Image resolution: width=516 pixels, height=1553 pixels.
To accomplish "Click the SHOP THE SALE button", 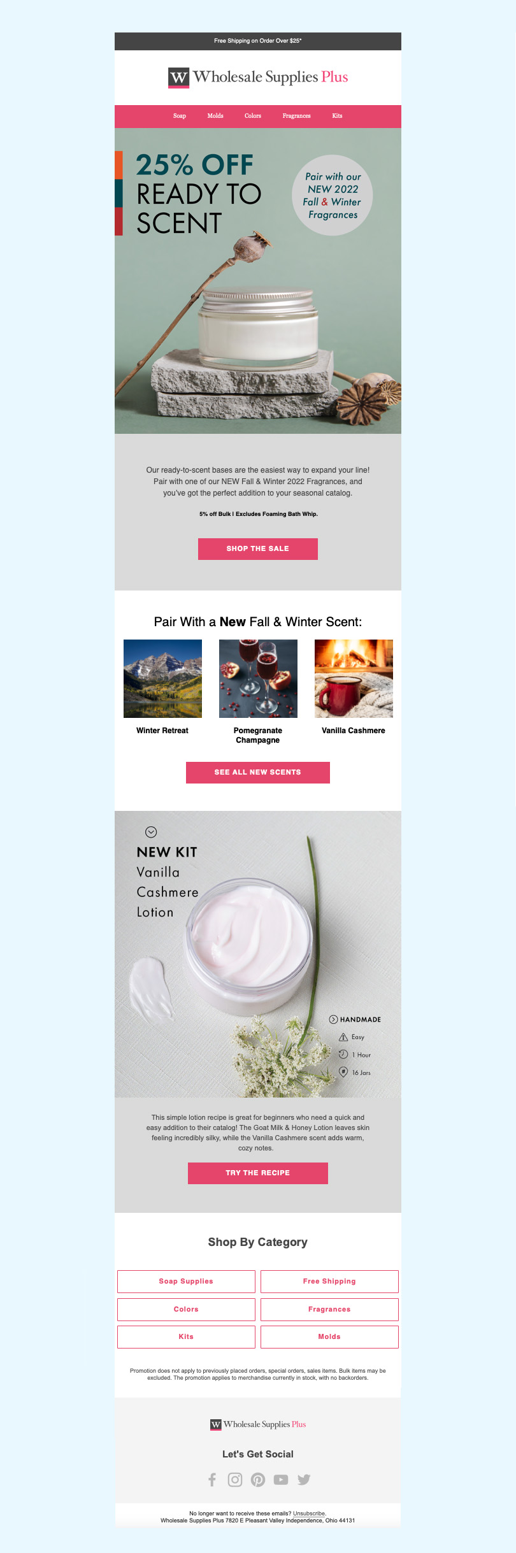I will point(258,548).
